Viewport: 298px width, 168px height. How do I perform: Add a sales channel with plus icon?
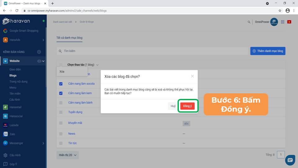click(x=39, y=52)
